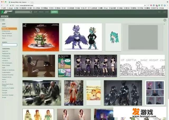Open the three vintage dresses thumbnail
Image resolution: width=169 pixels, height=120 pixels.
(x=38, y=114)
